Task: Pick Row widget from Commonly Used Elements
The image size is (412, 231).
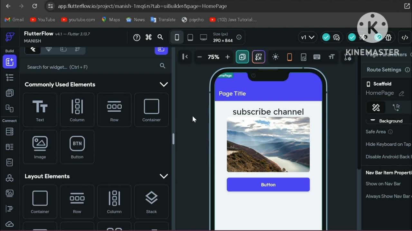Action: click(x=114, y=110)
